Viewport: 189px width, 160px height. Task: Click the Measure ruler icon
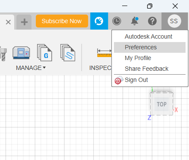(x=104, y=53)
